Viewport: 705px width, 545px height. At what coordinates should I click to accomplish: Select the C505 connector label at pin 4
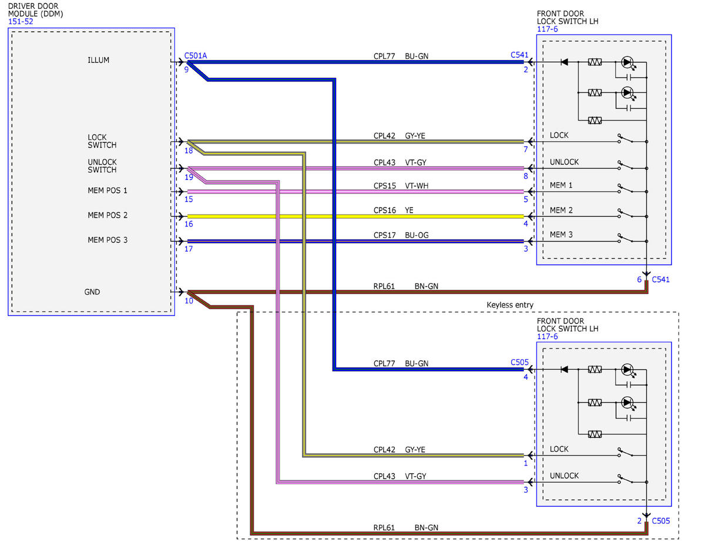click(x=519, y=363)
